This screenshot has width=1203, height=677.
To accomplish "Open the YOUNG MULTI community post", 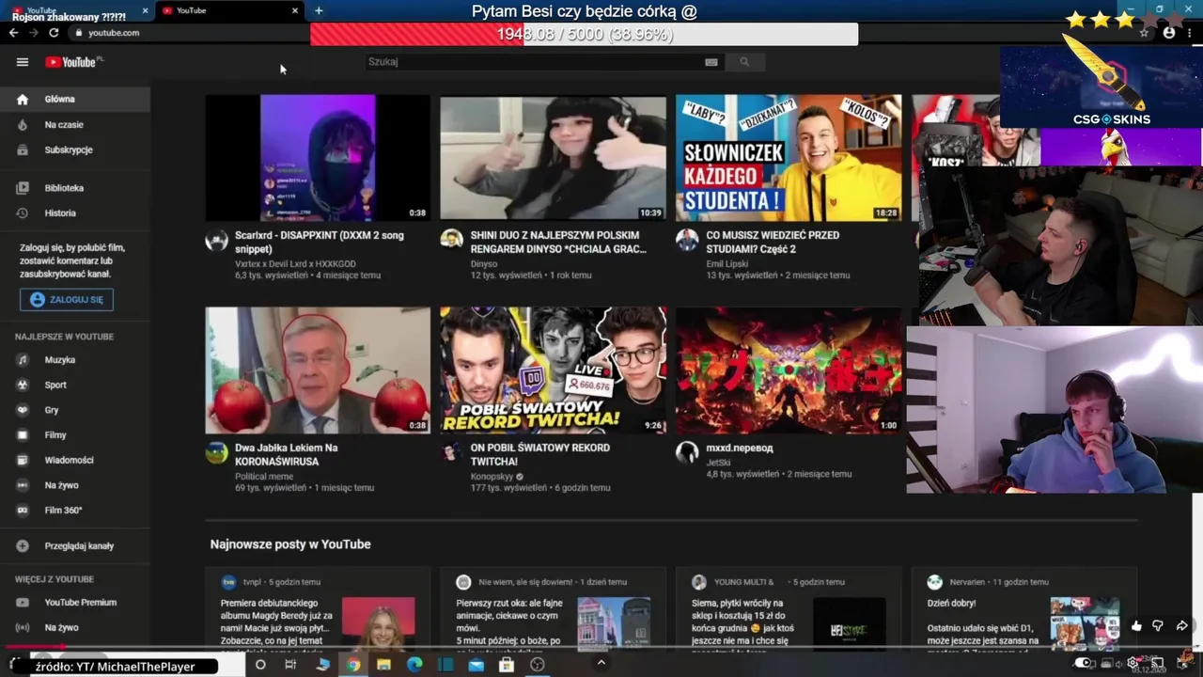I will (x=789, y=608).
